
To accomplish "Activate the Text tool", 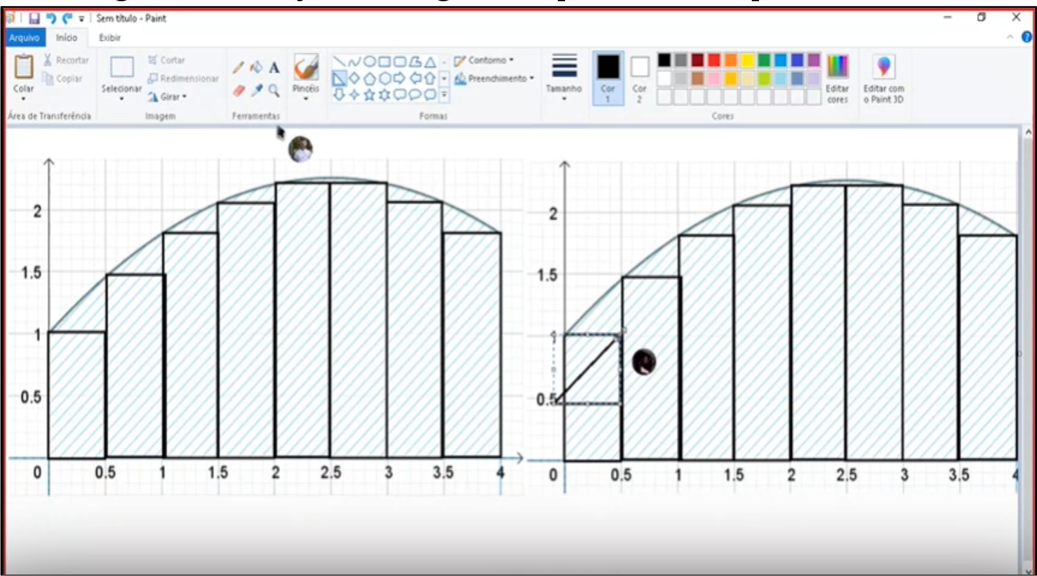I will point(274,67).
